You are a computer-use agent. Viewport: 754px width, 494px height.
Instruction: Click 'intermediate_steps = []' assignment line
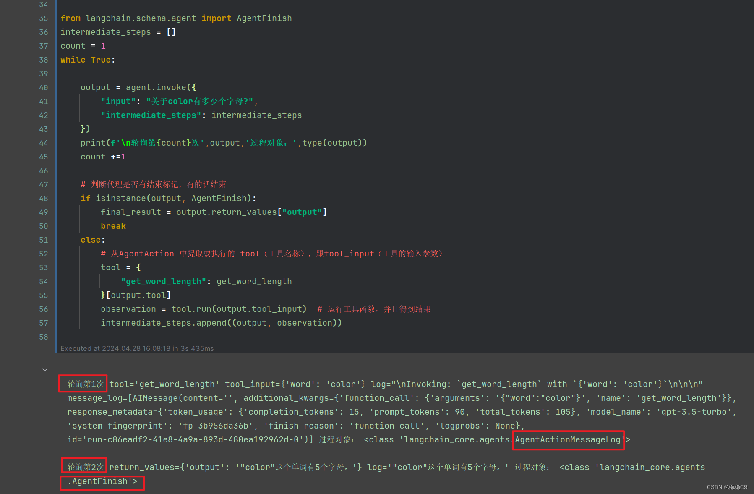click(x=118, y=32)
